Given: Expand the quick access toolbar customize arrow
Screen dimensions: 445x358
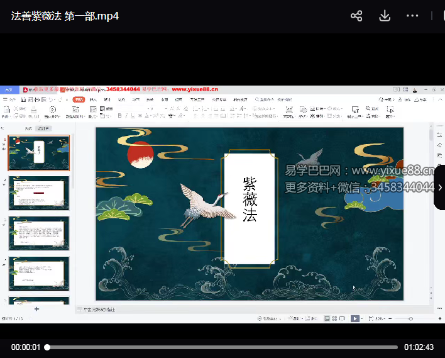Looking at the screenshot, I should pos(67,100).
